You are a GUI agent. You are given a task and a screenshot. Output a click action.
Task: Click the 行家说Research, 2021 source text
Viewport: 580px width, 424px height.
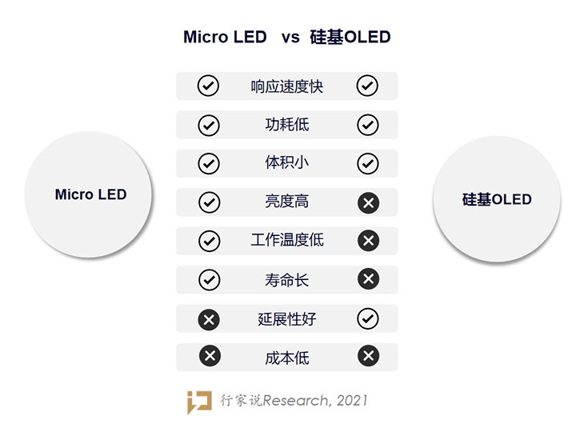coord(294,400)
